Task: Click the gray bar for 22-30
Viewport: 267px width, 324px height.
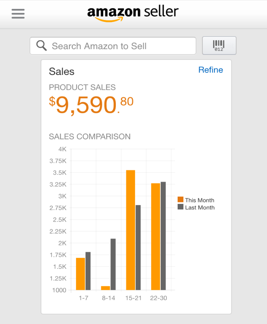Action: click(x=163, y=236)
